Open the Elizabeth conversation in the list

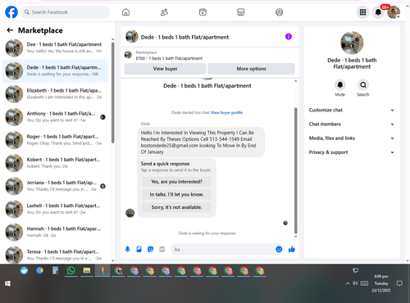pos(56,93)
